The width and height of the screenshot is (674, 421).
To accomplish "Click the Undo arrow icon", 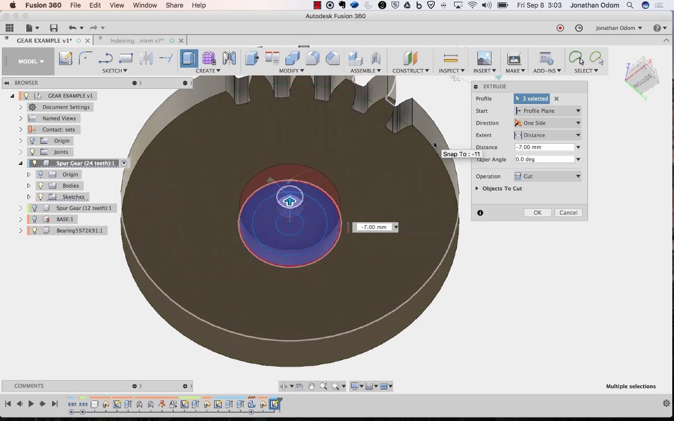I will tap(72, 28).
